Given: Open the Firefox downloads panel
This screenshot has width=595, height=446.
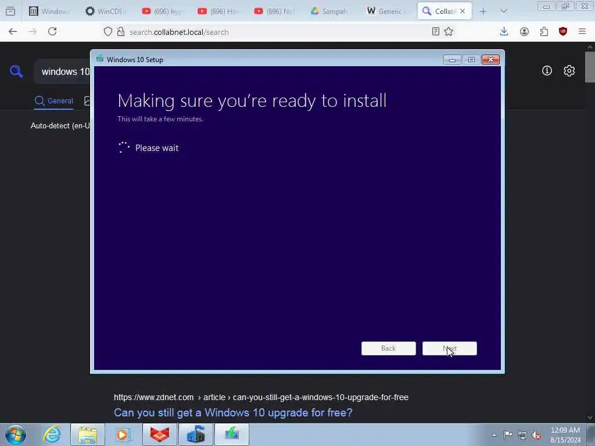Looking at the screenshot, I should [504, 31].
